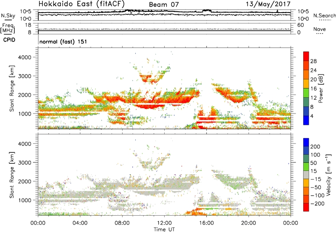
Task: Click the '12:00' time axis tick
Action: pos(164,223)
